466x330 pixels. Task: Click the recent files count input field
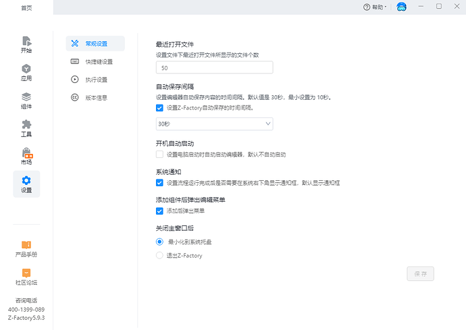(x=214, y=67)
